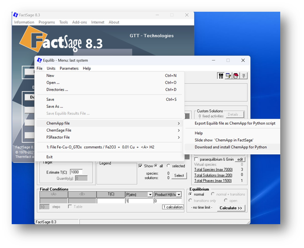Click Total Species (max 7000) link

pyautogui.click(x=213, y=169)
